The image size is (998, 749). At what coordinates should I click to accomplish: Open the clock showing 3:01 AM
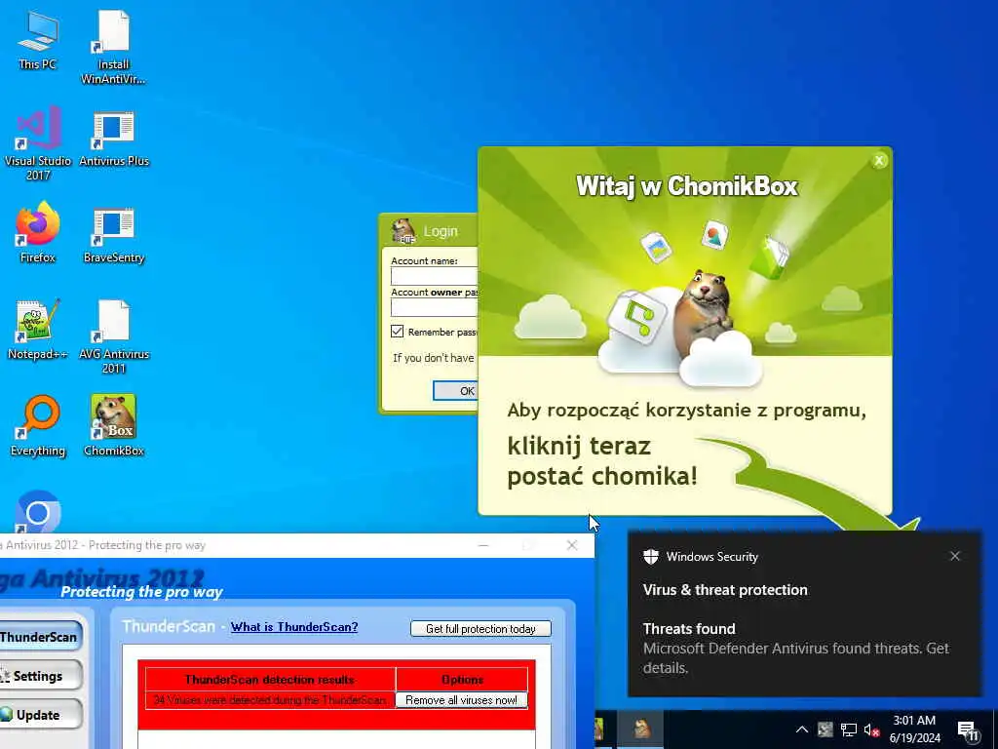pos(914,729)
